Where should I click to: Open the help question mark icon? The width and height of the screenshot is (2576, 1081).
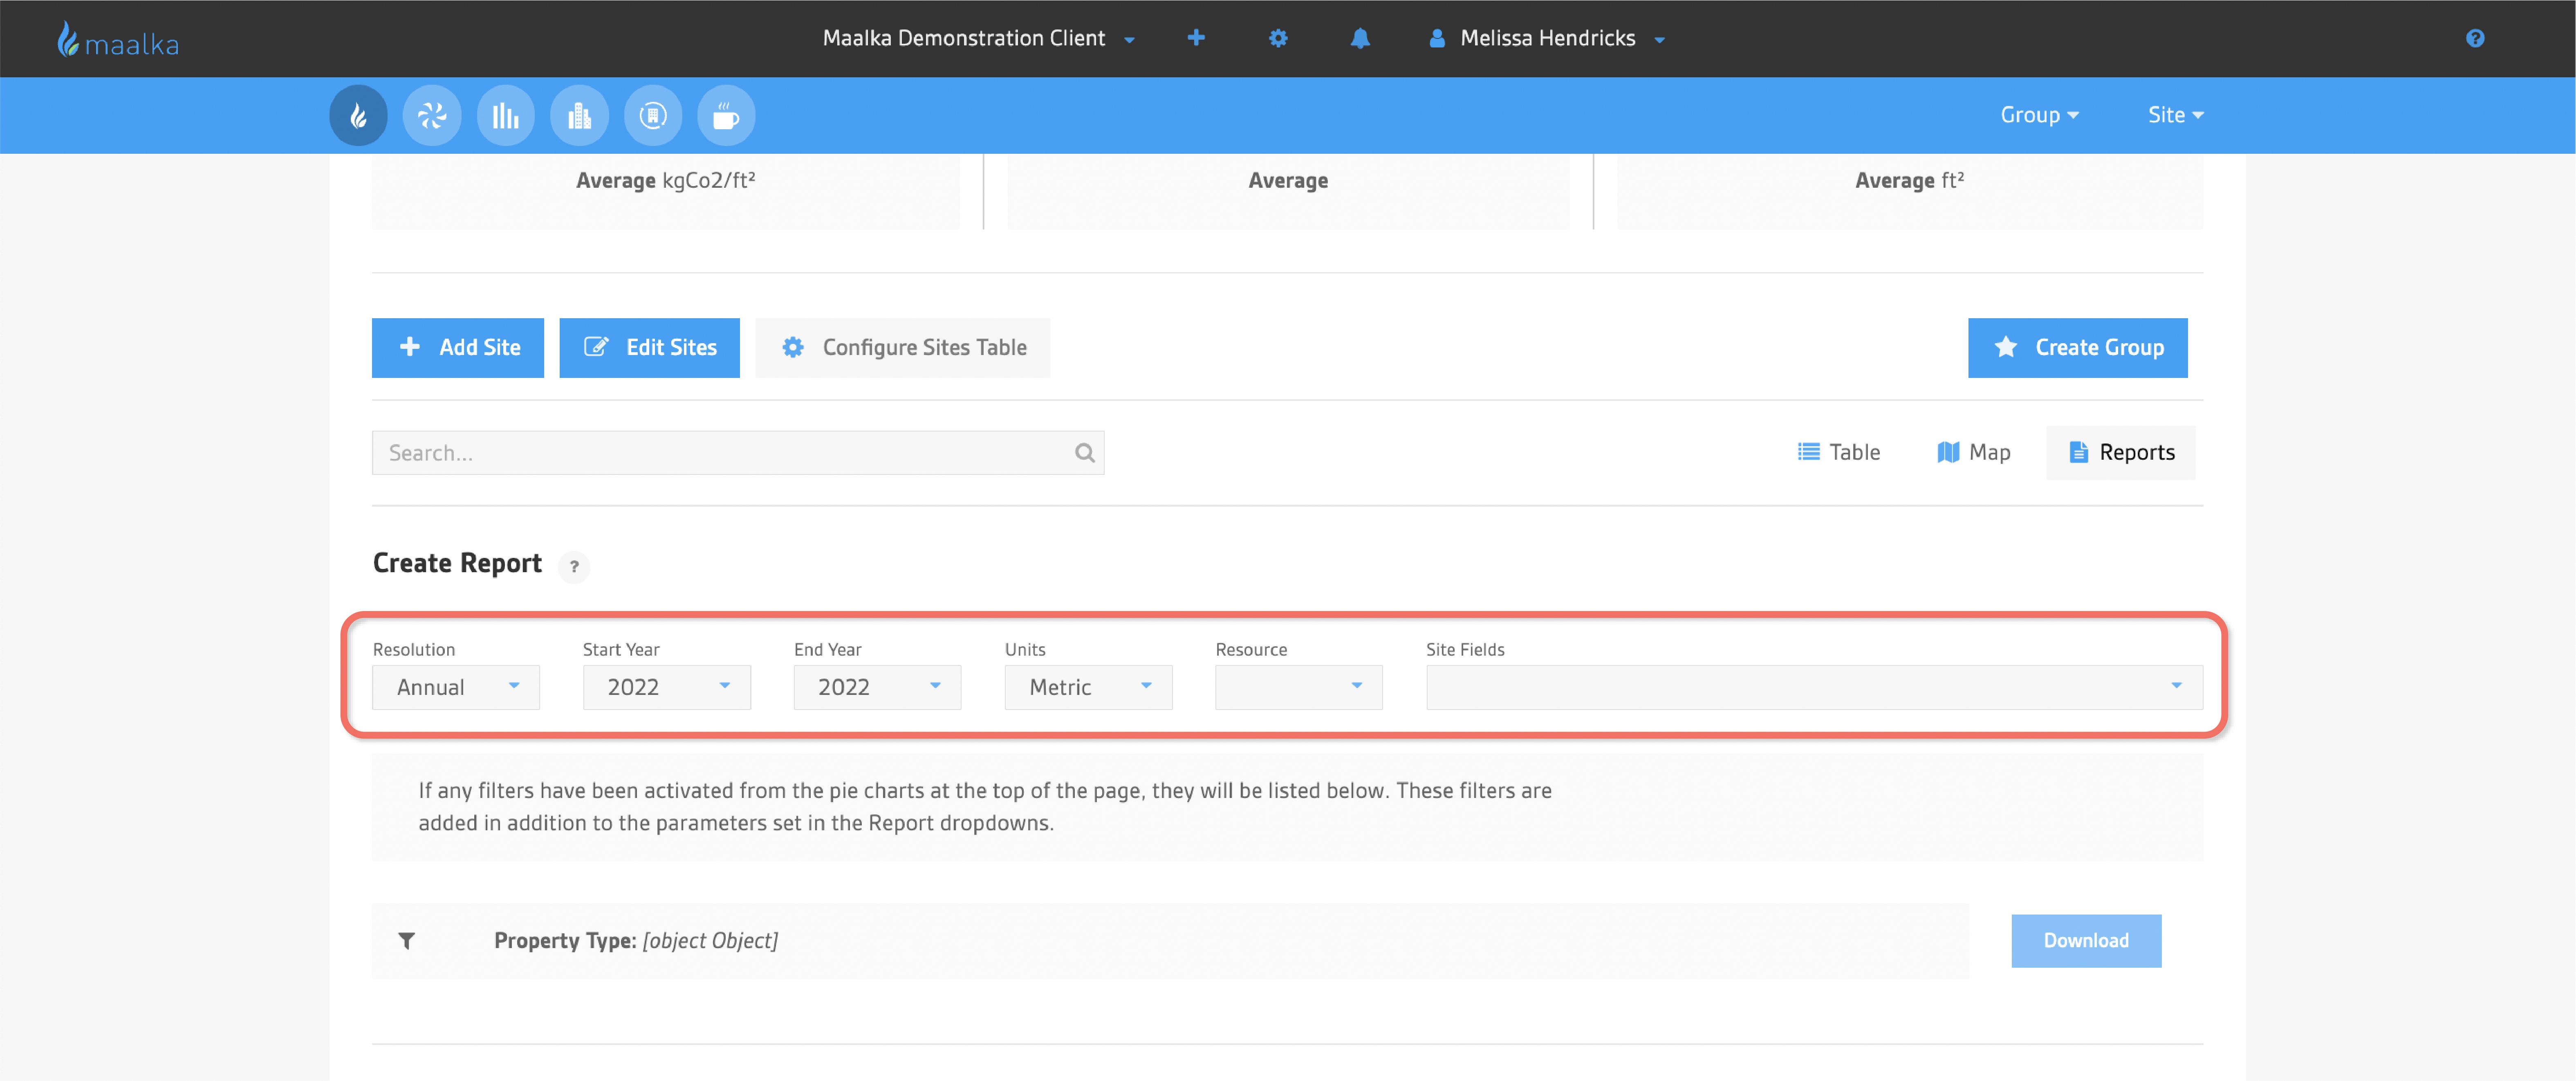(2475, 38)
